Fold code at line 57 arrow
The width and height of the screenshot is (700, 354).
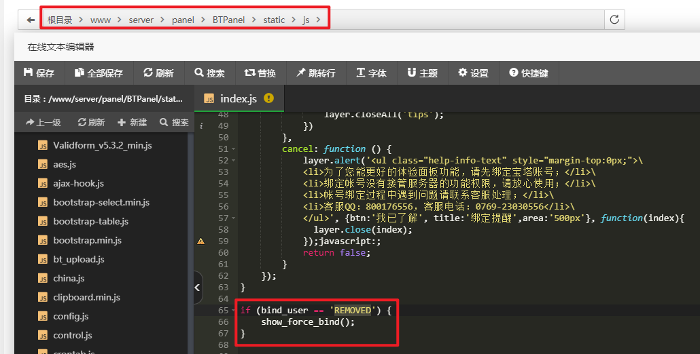[234, 218]
